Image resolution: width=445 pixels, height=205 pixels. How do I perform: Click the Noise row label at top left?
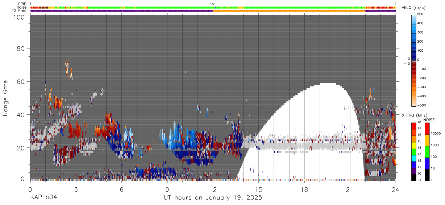point(22,7)
